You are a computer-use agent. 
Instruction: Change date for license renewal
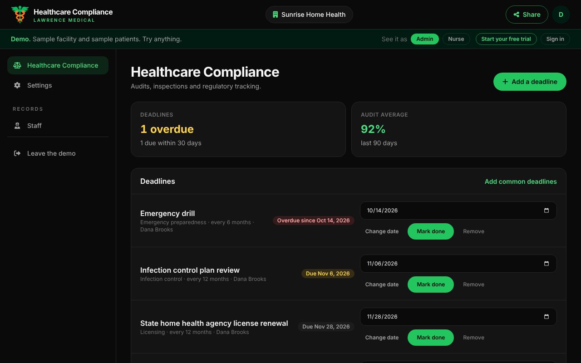382,338
